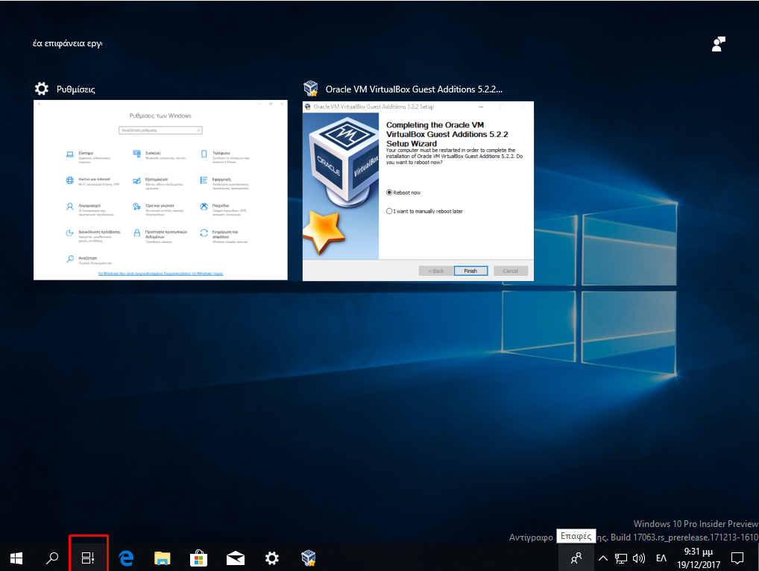Viewport: 759px width, 571px height.
Task: Open Λογαριασμοί (Accounts) person icon in Settings
Action: pos(69,206)
